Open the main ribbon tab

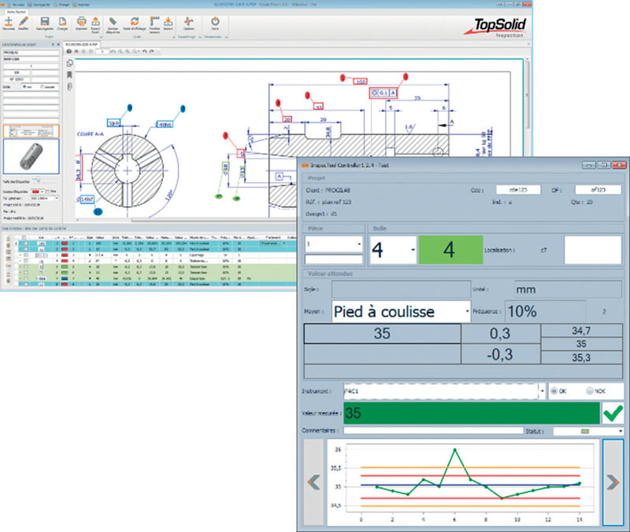(16, 12)
